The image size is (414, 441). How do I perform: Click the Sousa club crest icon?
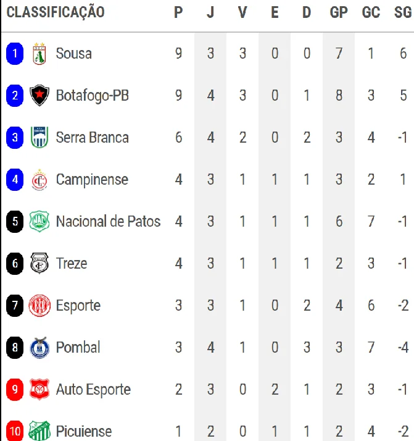tap(39, 54)
